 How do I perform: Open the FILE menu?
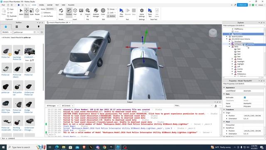coord(3,5)
